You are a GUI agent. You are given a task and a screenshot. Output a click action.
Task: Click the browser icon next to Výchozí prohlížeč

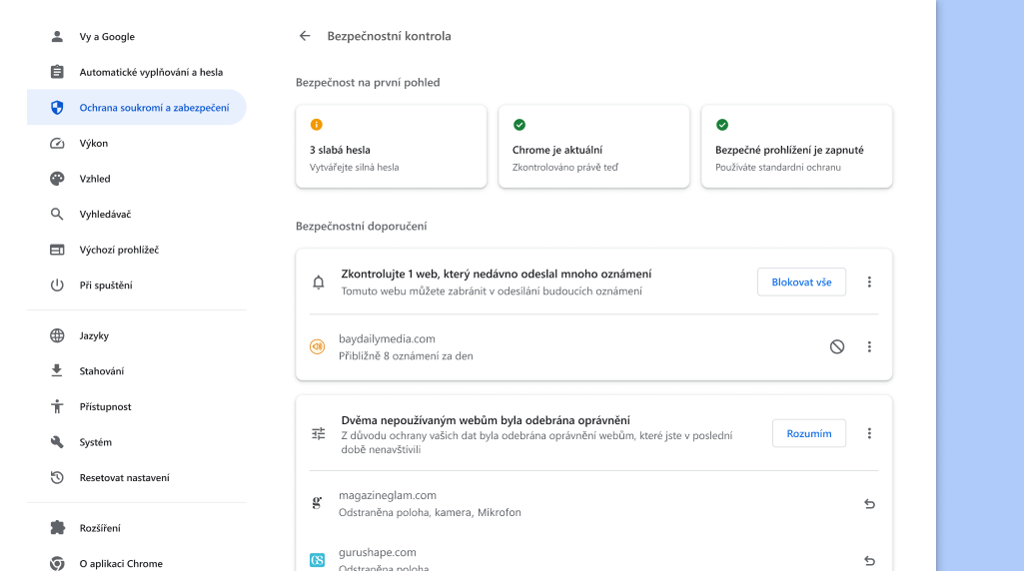point(57,250)
